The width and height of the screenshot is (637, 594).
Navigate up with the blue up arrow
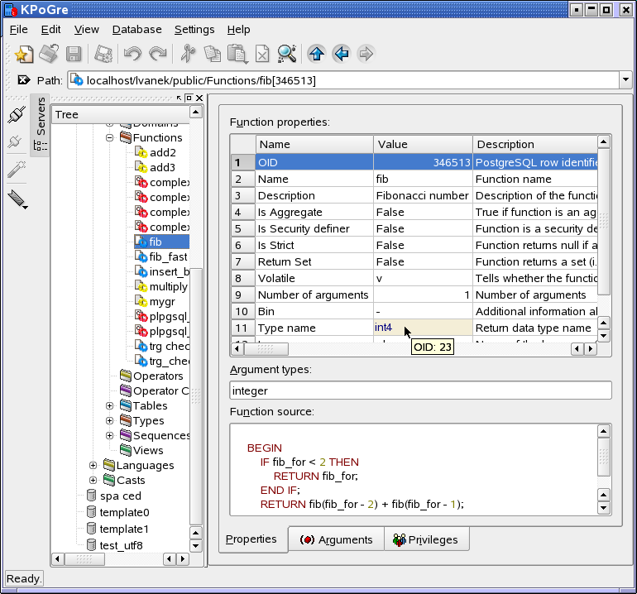(316, 55)
